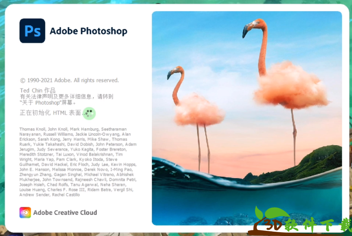Click the credits line starting Meredith Stotzner
This screenshot has height=236, width=352.
pyautogui.click(x=71, y=154)
